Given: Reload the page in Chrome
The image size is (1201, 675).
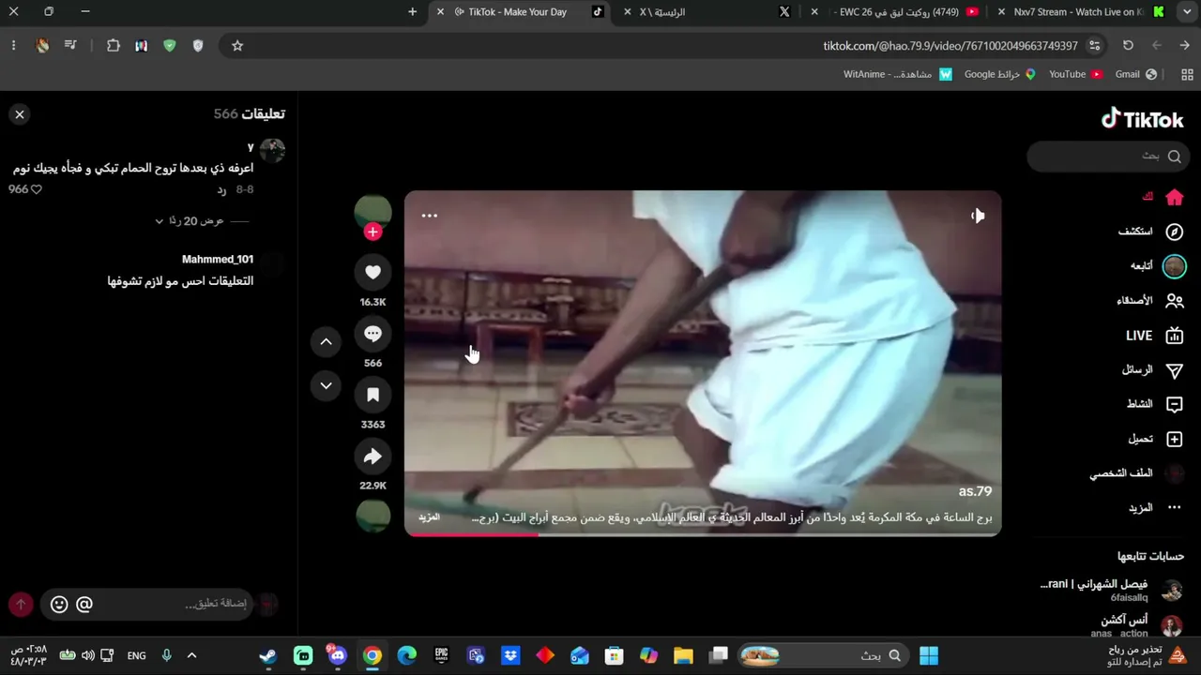Looking at the screenshot, I should point(1128,45).
